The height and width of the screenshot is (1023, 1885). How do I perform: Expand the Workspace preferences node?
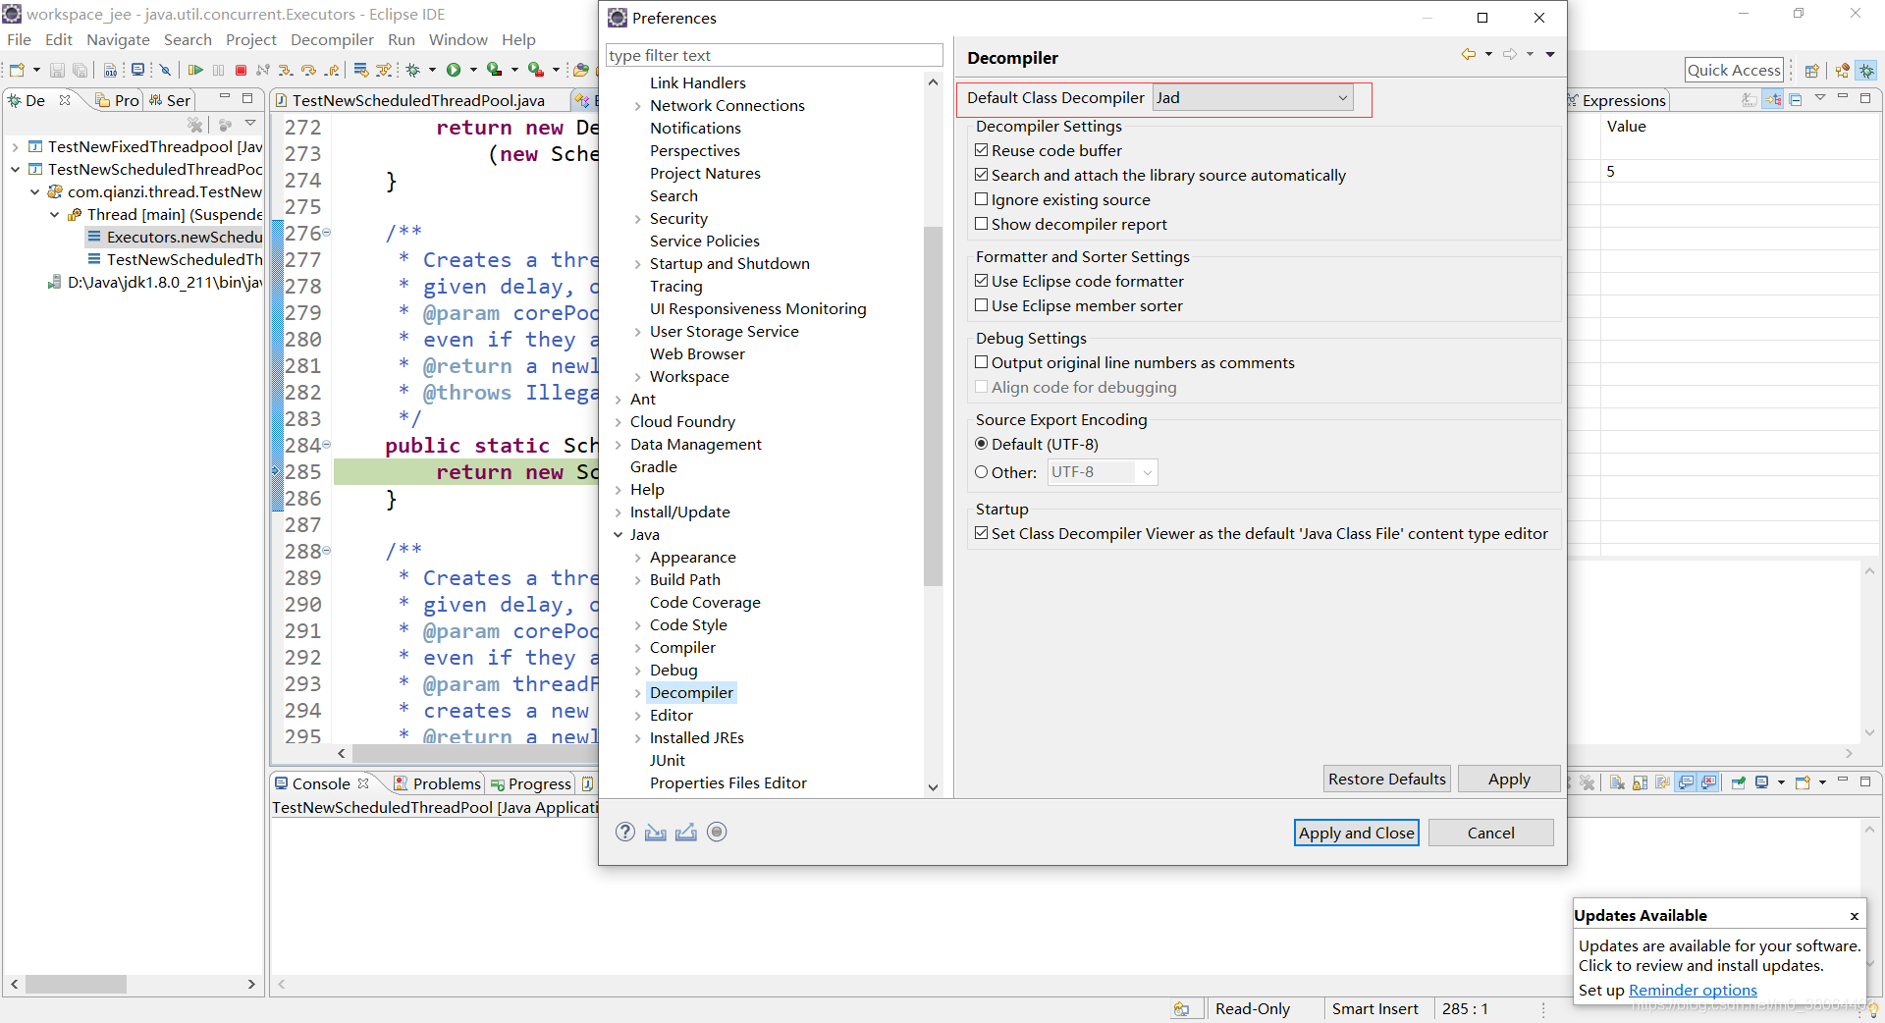coord(639,376)
